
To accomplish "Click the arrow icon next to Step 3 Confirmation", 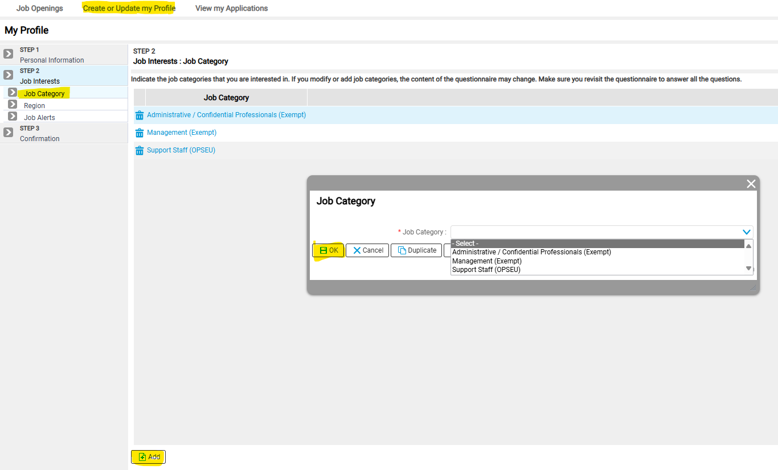I will pyautogui.click(x=9, y=133).
